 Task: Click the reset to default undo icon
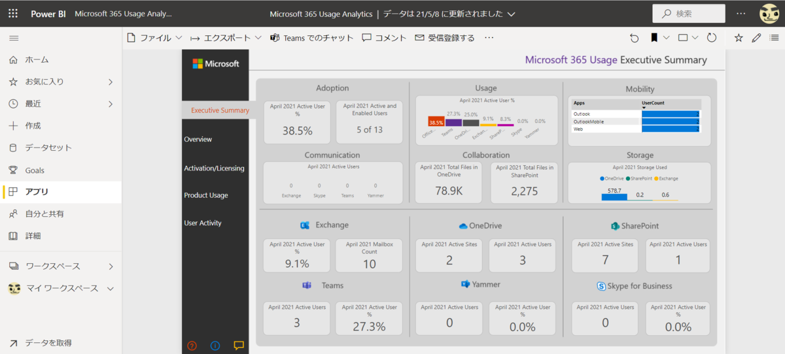click(x=634, y=38)
